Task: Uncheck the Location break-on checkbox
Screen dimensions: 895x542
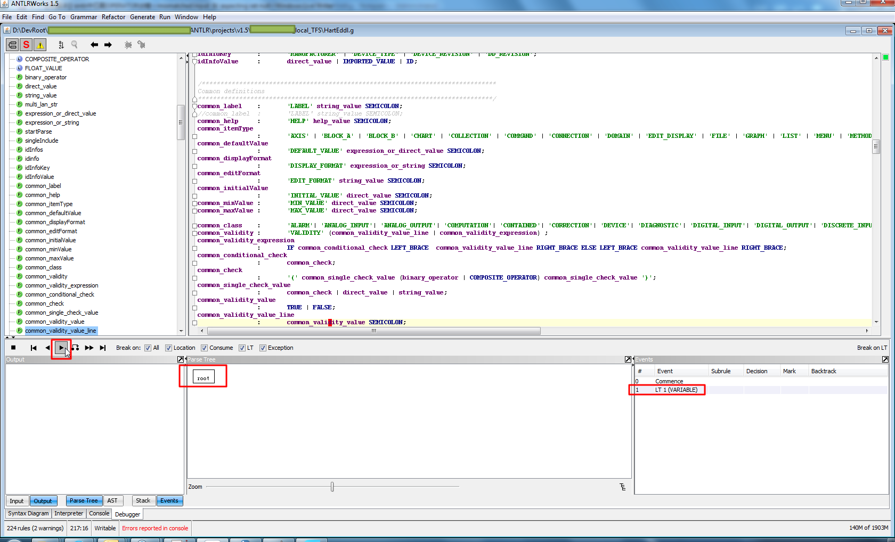Action: [168, 348]
